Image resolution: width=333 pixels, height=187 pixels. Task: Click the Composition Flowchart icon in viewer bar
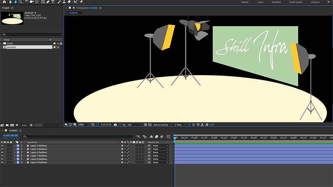tap(202, 125)
